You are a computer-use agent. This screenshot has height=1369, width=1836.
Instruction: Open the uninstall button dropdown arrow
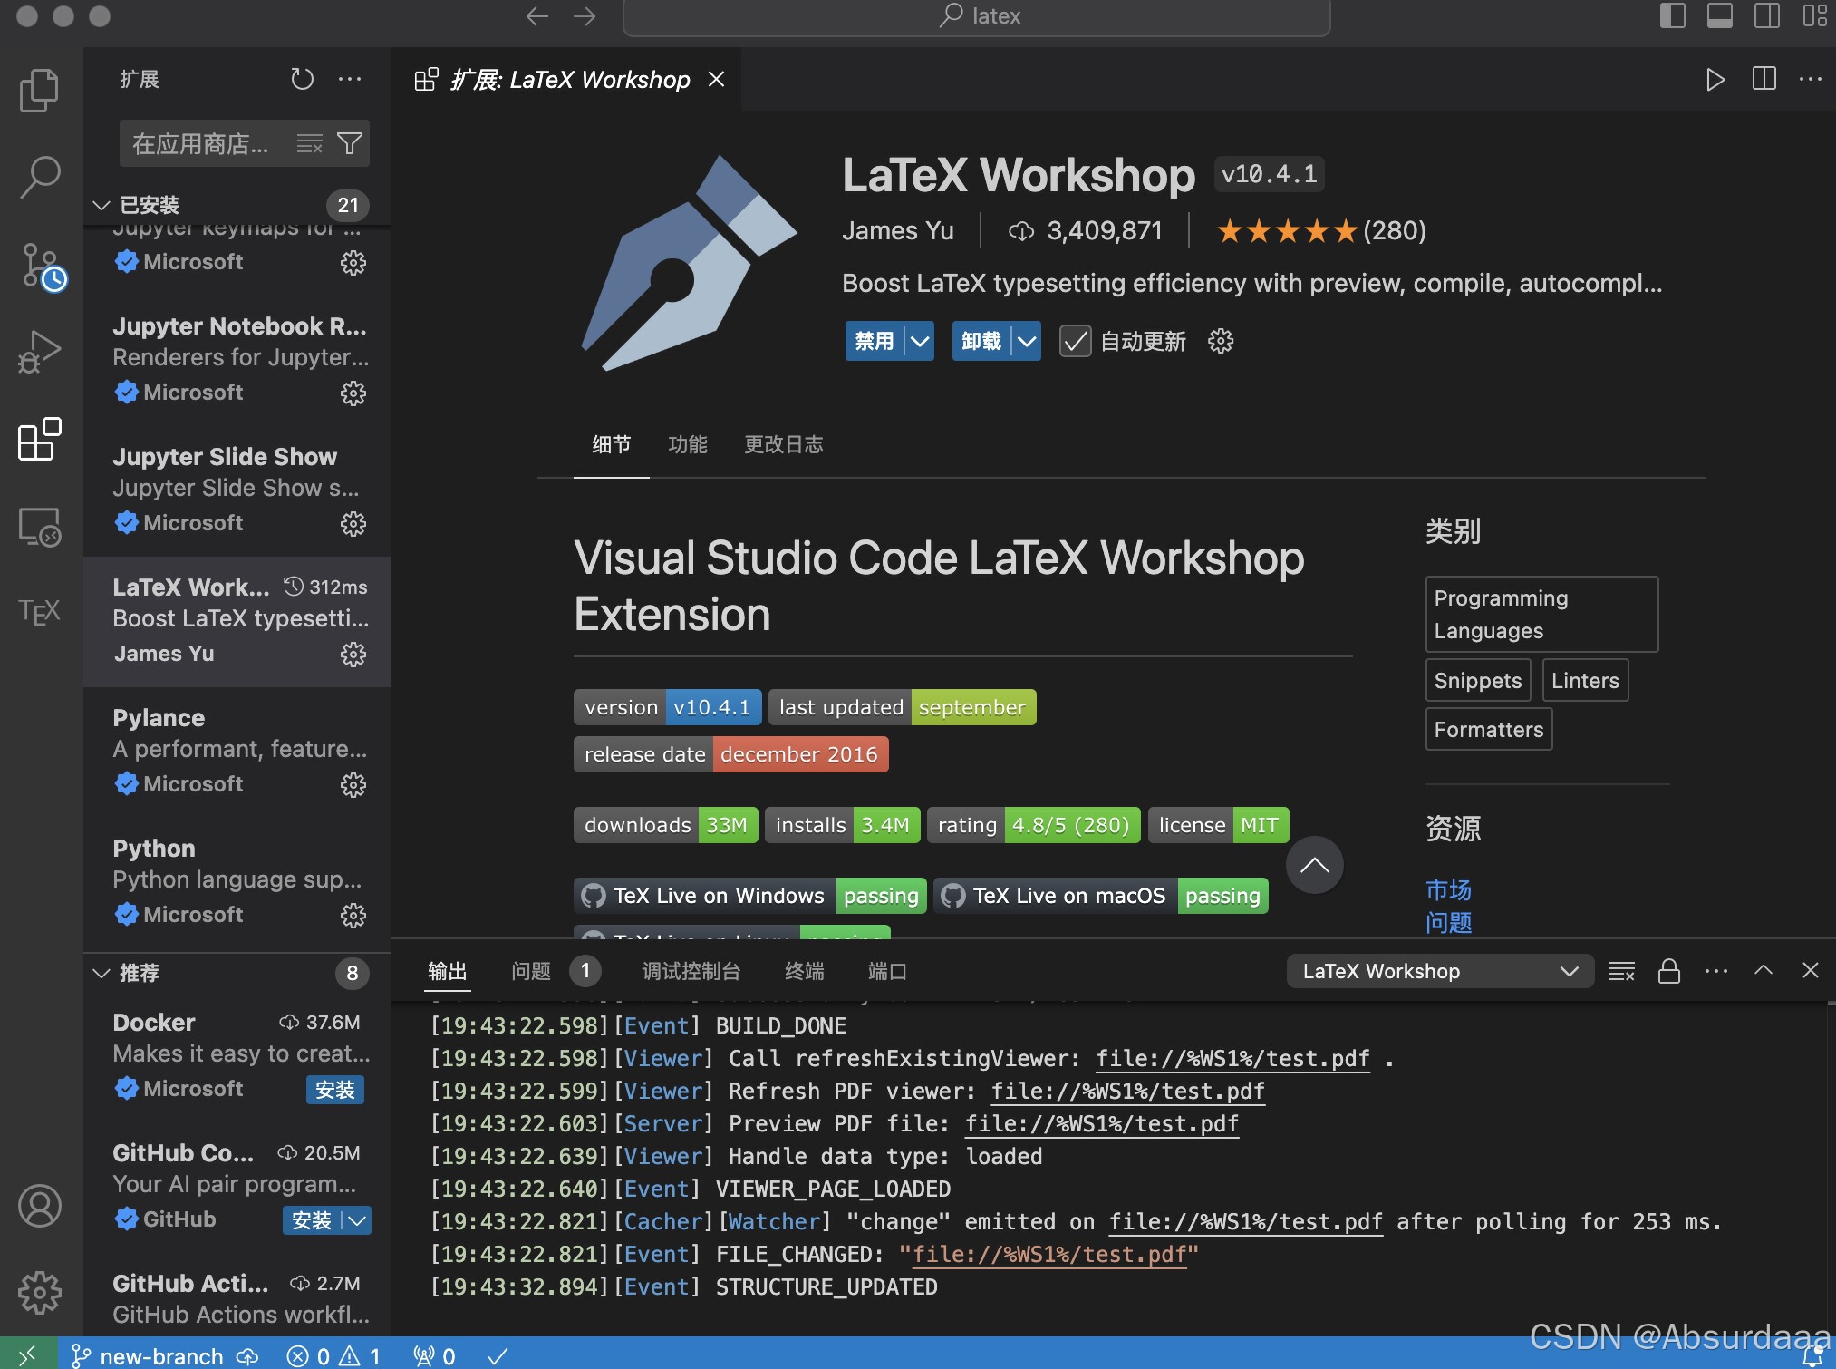click(x=1027, y=342)
